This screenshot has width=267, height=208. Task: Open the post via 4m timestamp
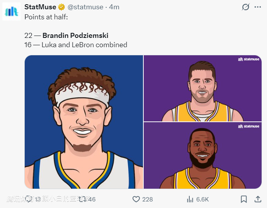point(114,7)
